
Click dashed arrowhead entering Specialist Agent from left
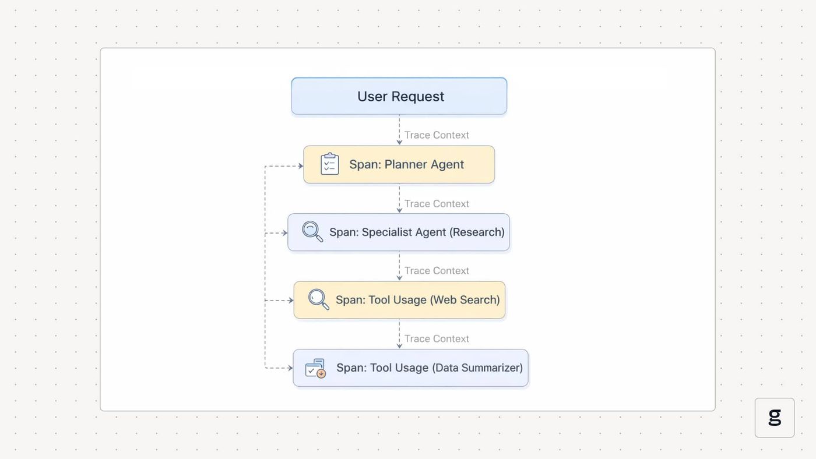285,233
